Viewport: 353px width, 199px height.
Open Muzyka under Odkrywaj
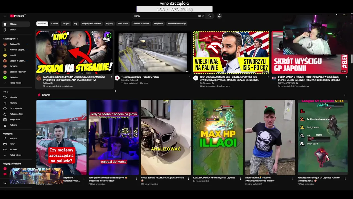(16, 138)
